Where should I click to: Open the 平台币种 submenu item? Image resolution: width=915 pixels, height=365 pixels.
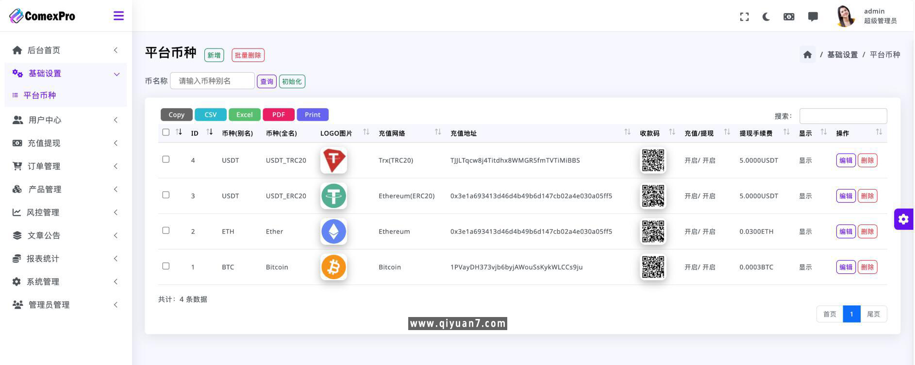point(40,95)
